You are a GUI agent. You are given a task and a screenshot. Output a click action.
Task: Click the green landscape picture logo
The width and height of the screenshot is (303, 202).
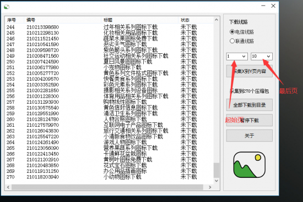pyautogui.click(x=249, y=165)
